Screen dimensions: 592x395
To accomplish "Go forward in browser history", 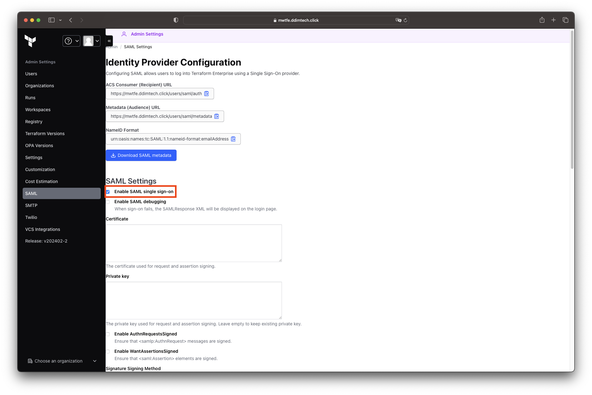I will 82,20.
